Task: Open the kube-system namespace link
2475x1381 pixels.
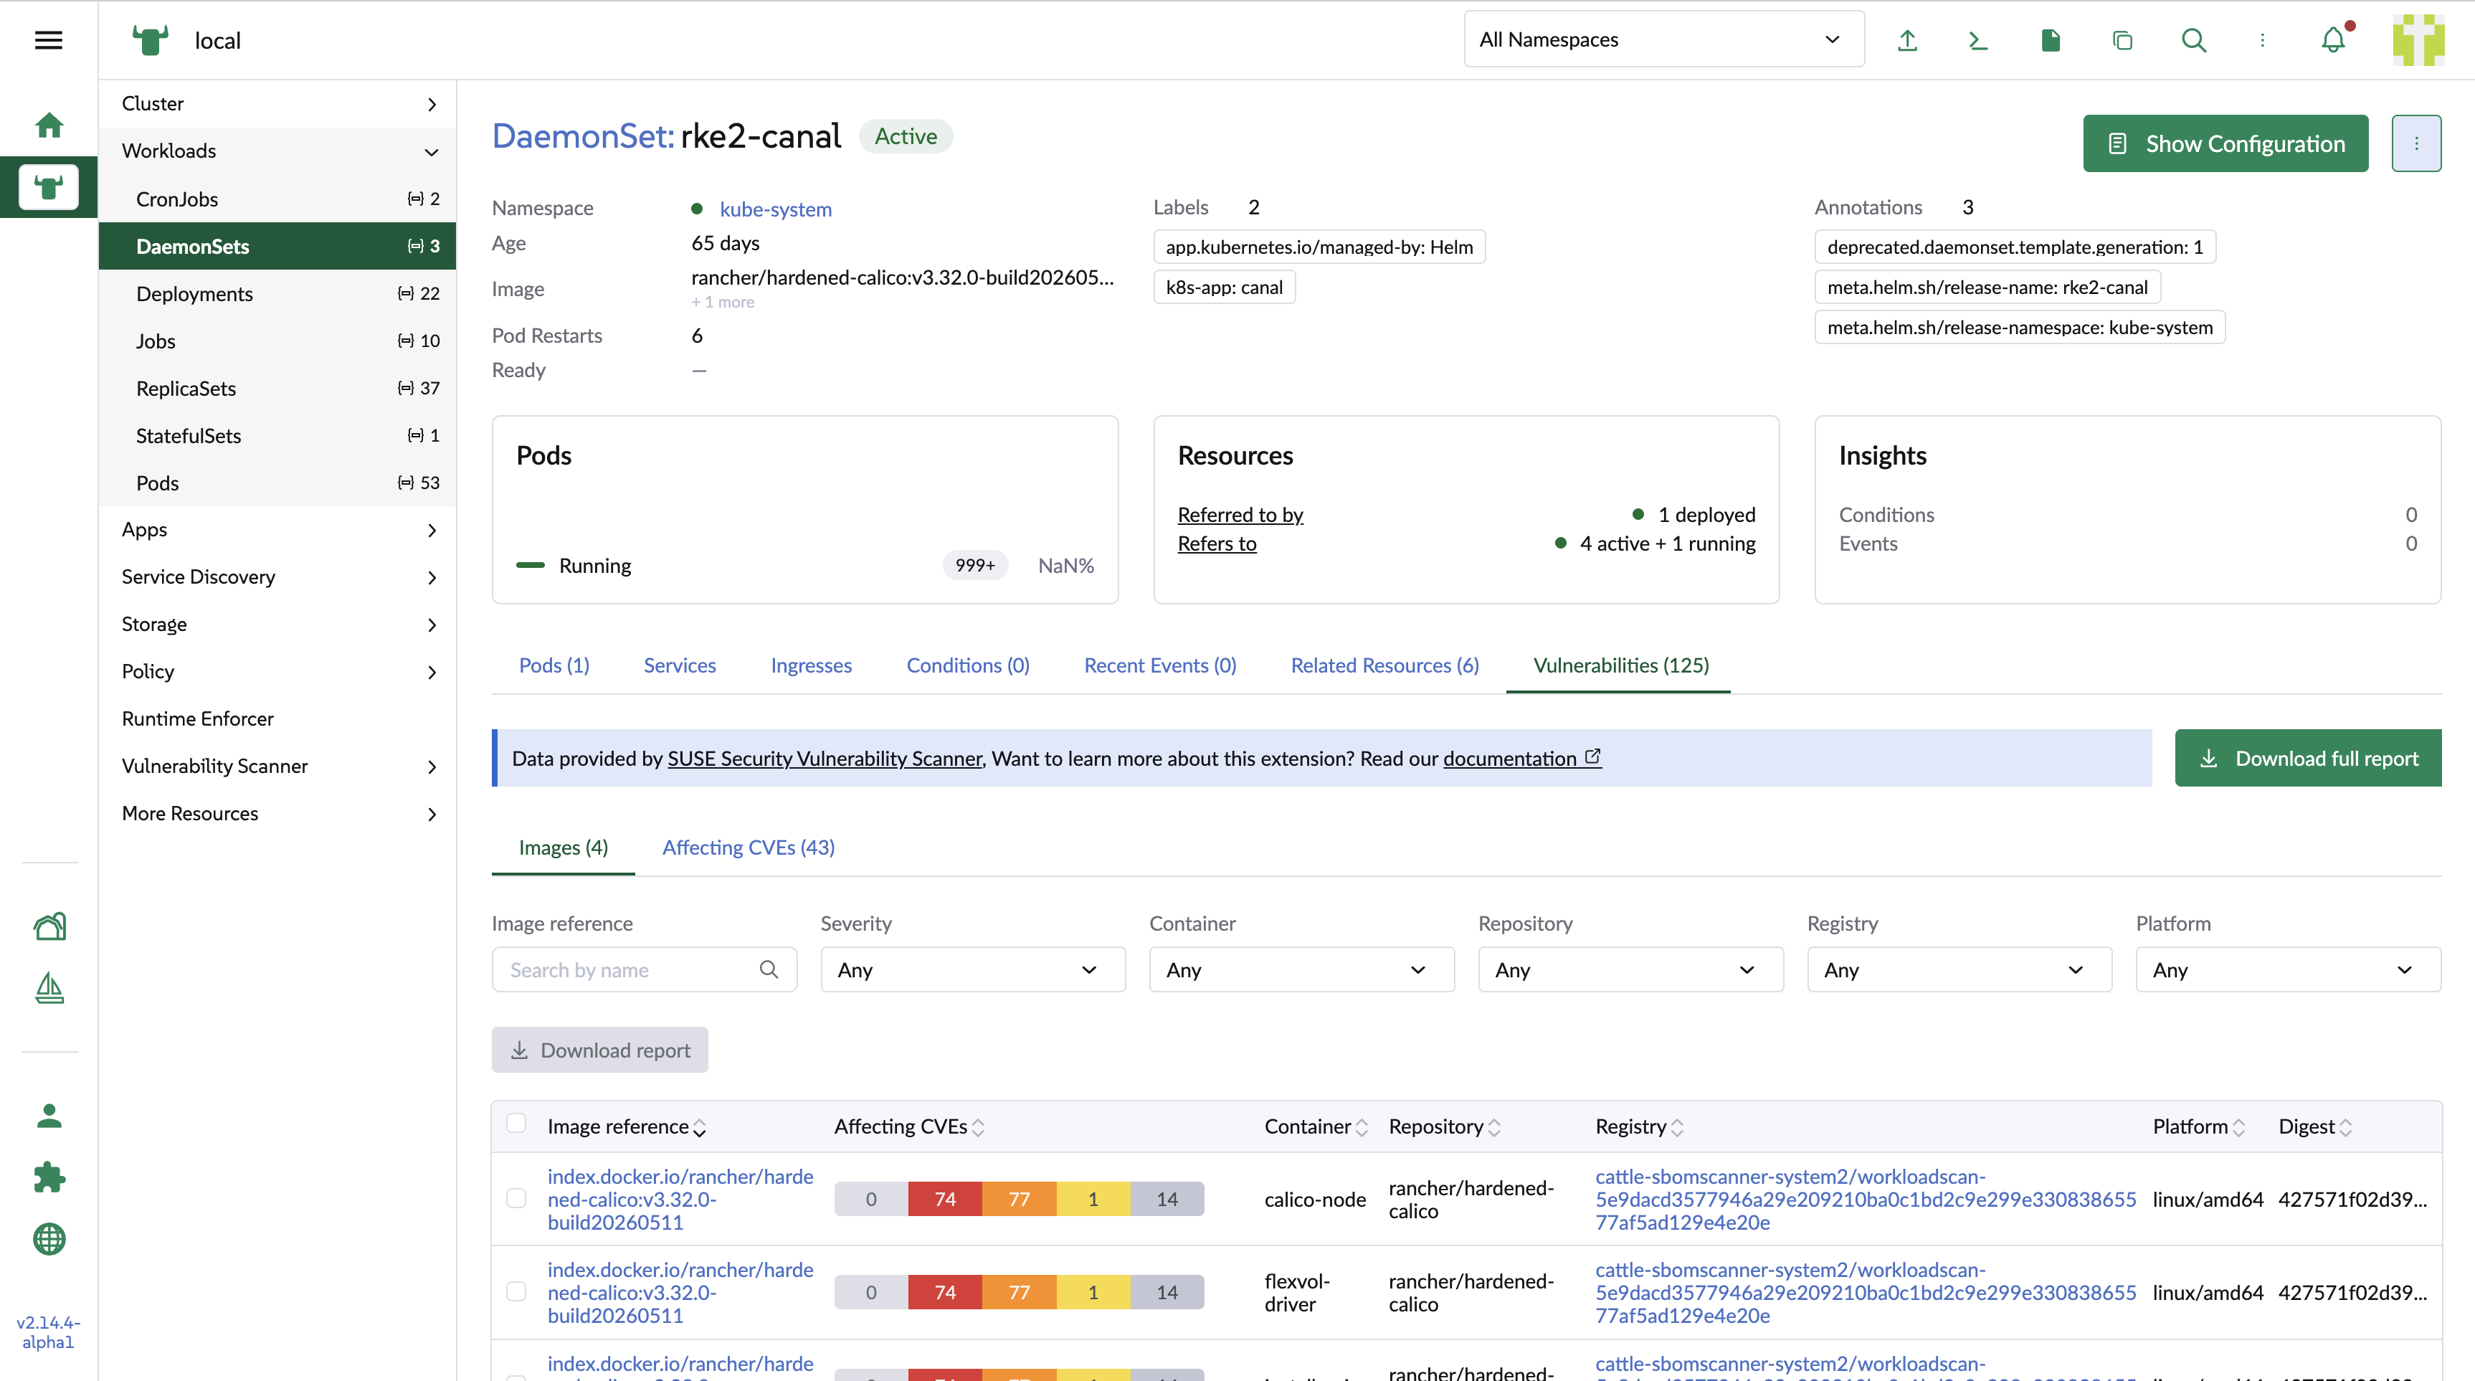Action: [x=775, y=209]
